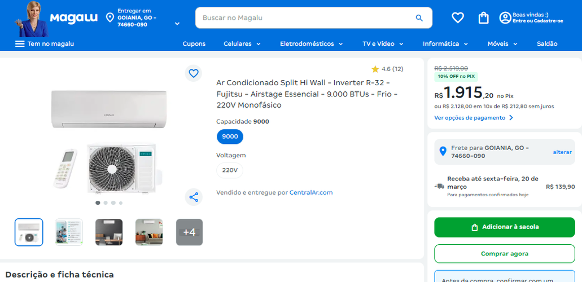Select the fourth thumbnail showing living room
Screen dimensions: 582x282
(149, 232)
